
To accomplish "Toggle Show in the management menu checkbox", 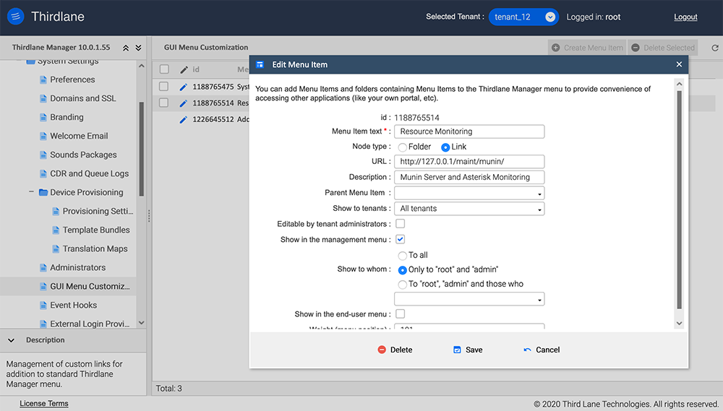I will point(401,239).
